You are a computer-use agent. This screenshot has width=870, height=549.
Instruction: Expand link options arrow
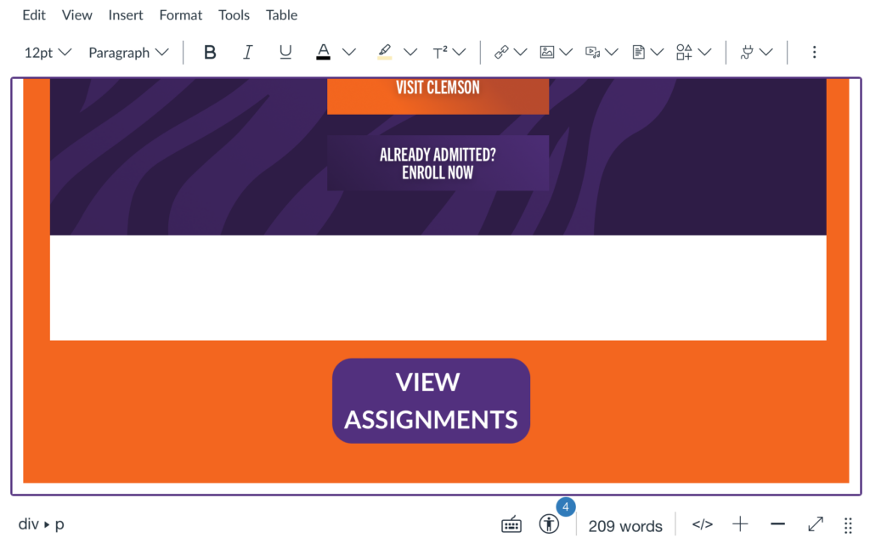point(521,52)
